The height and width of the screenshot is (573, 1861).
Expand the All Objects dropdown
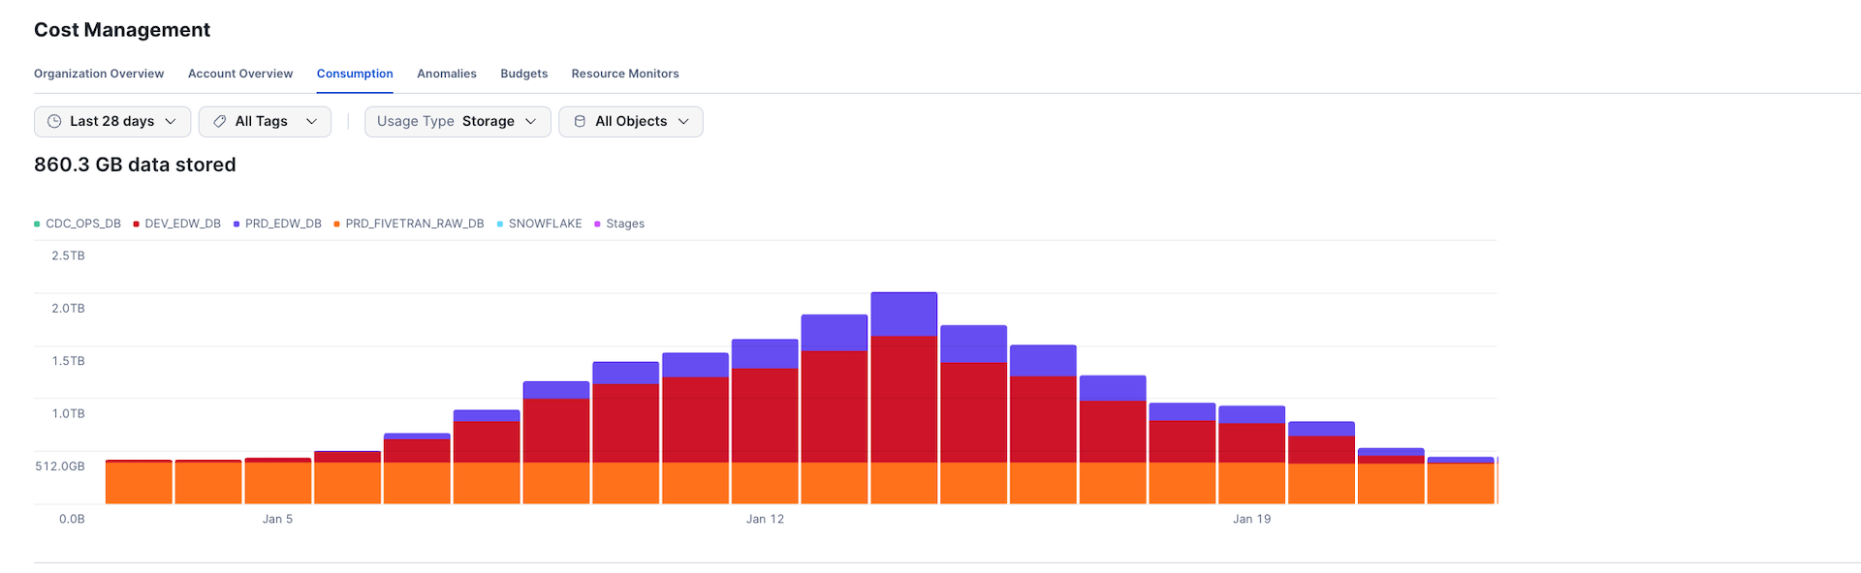(x=631, y=121)
